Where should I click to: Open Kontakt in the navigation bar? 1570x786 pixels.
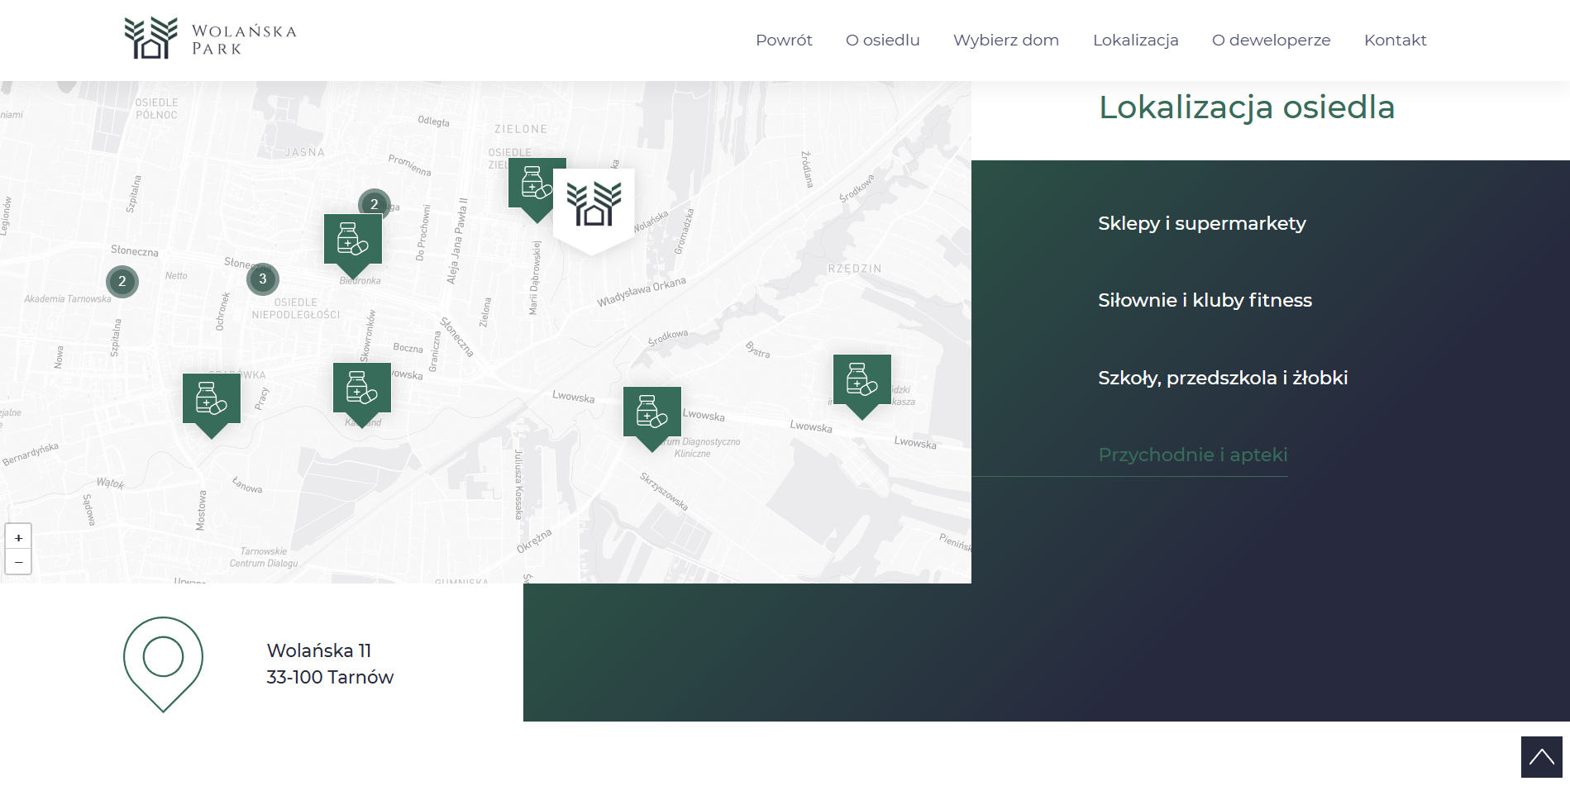click(1395, 40)
